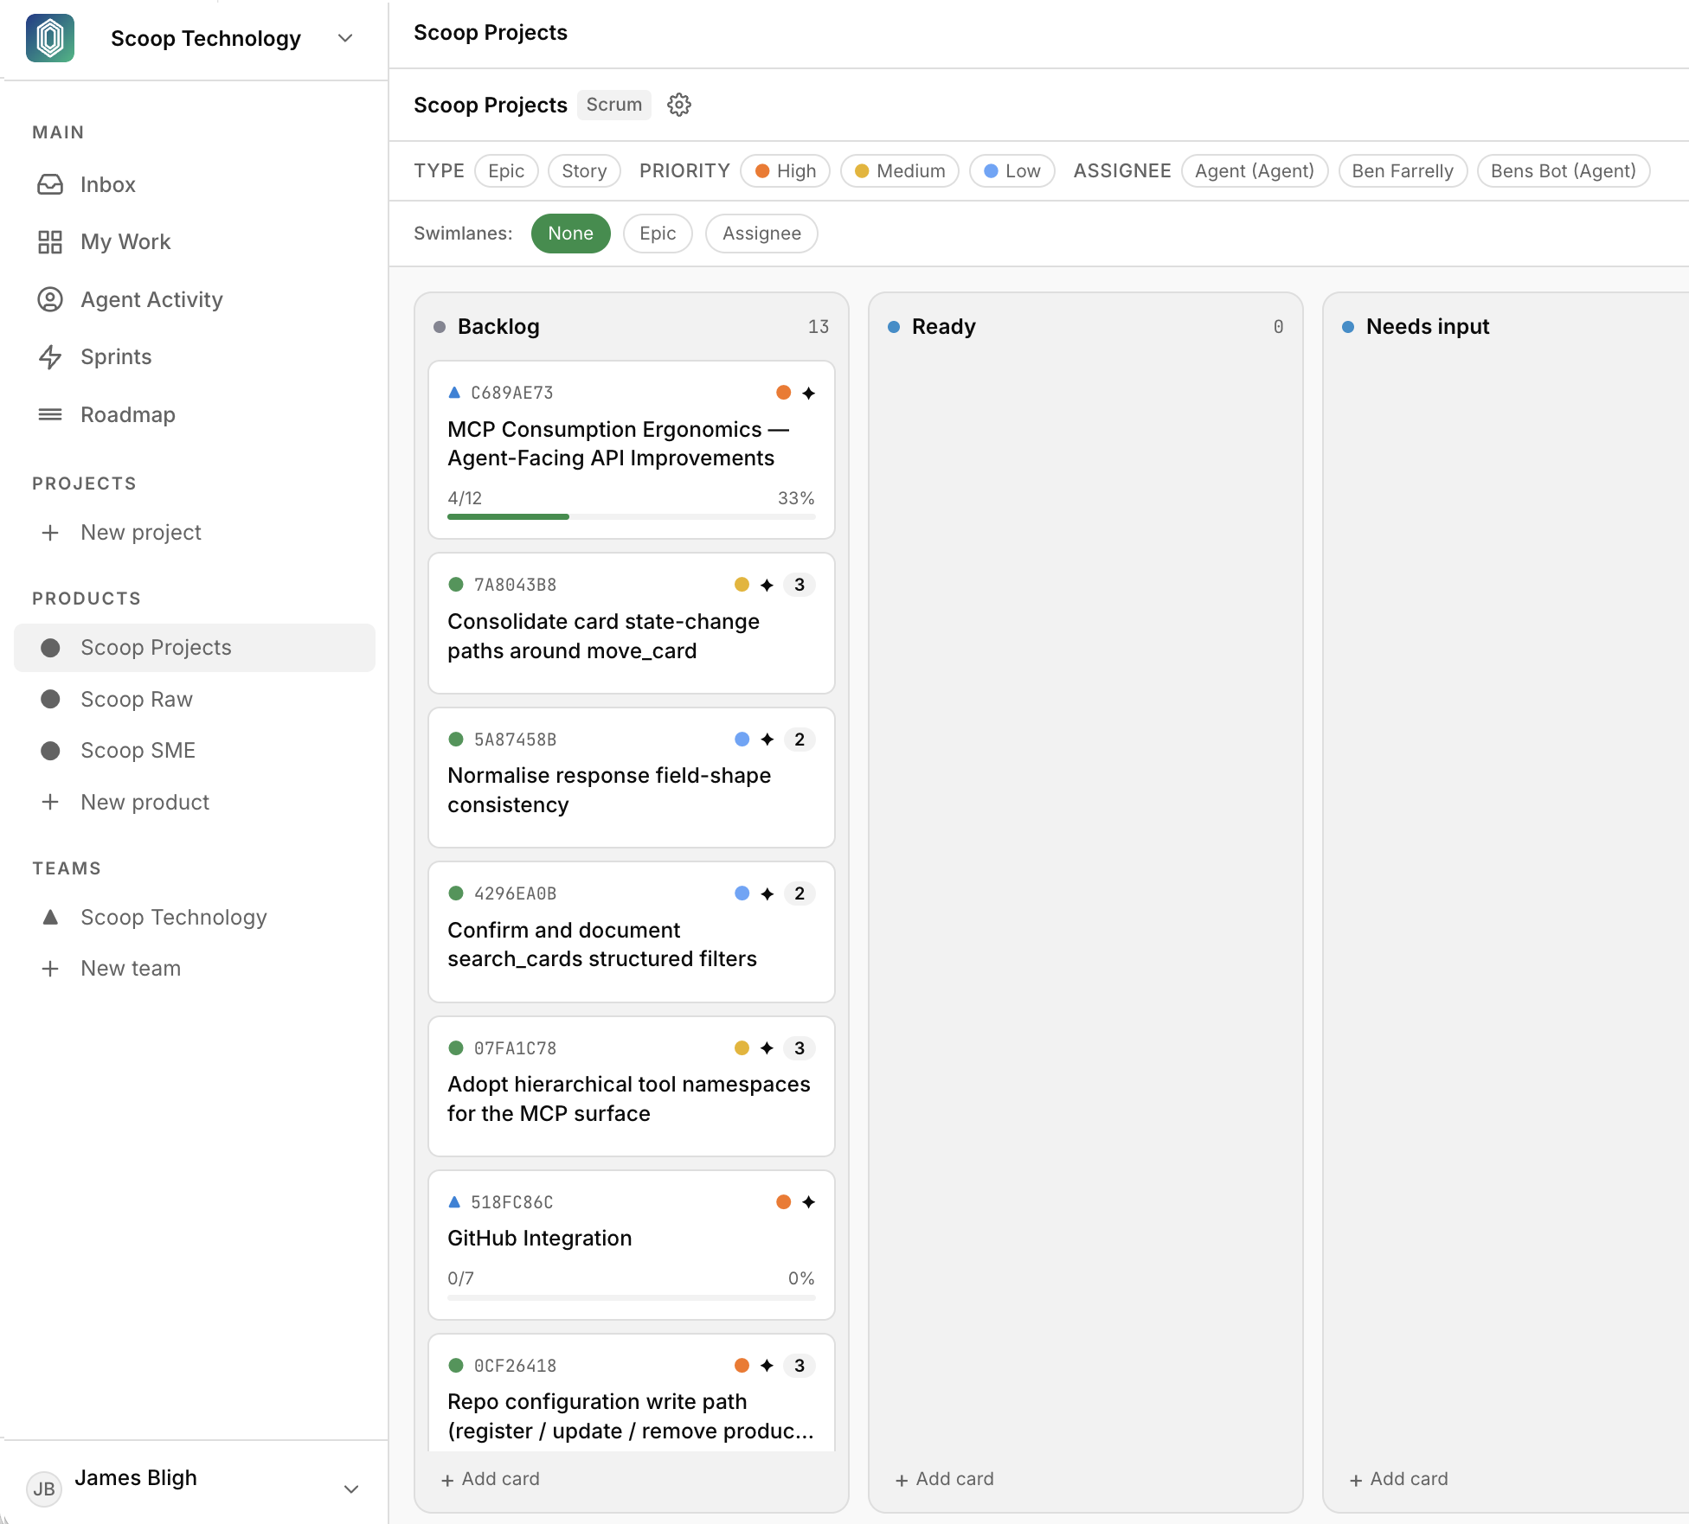
Task: Expand the Scoop Technology workspace dropdown
Action: (x=345, y=38)
